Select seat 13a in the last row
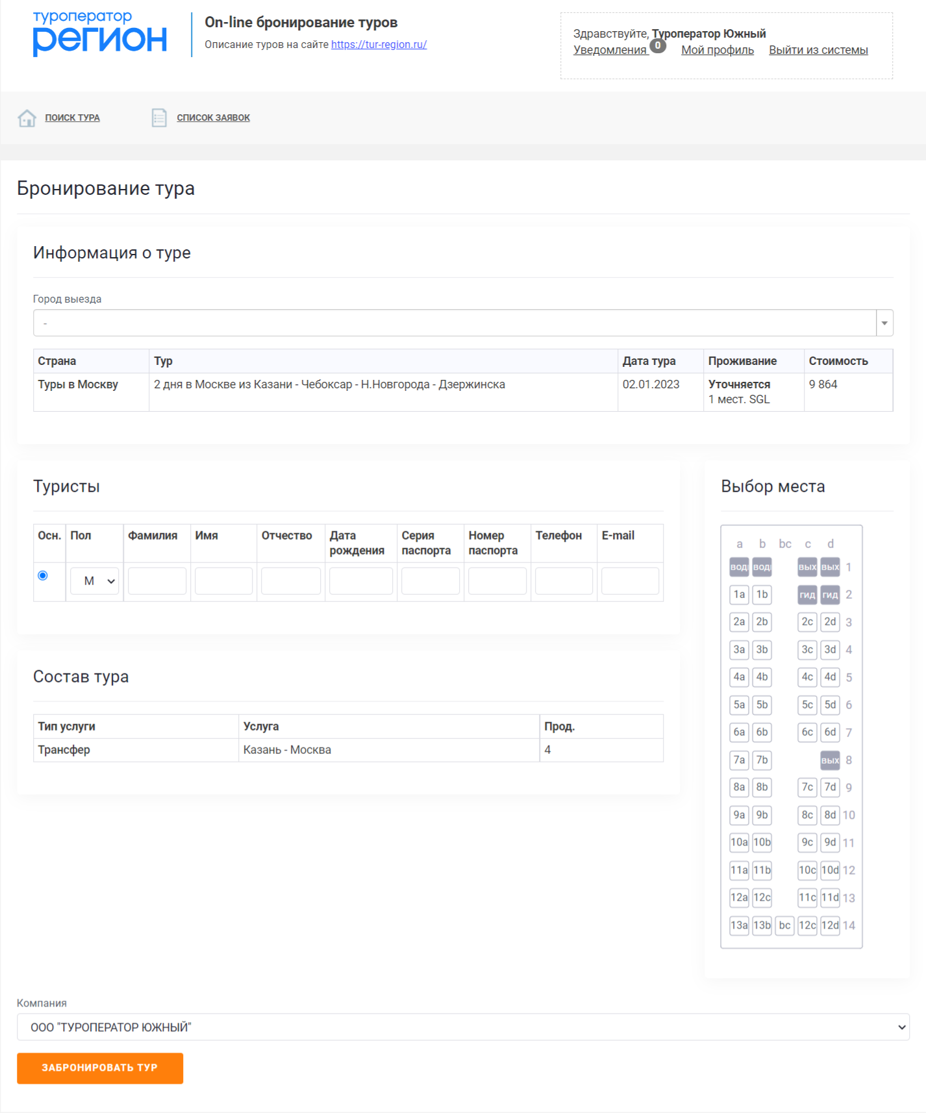 (x=739, y=925)
